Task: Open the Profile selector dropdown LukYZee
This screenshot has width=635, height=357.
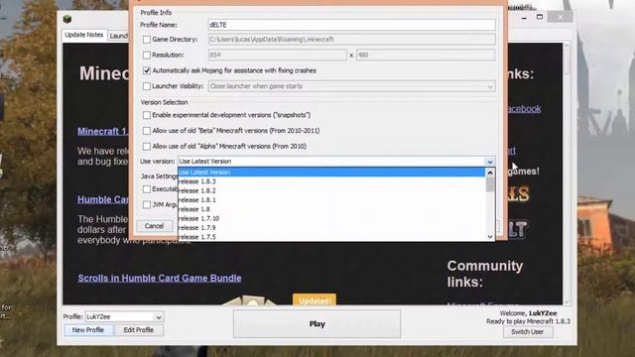Action: click(x=124, y=316)
